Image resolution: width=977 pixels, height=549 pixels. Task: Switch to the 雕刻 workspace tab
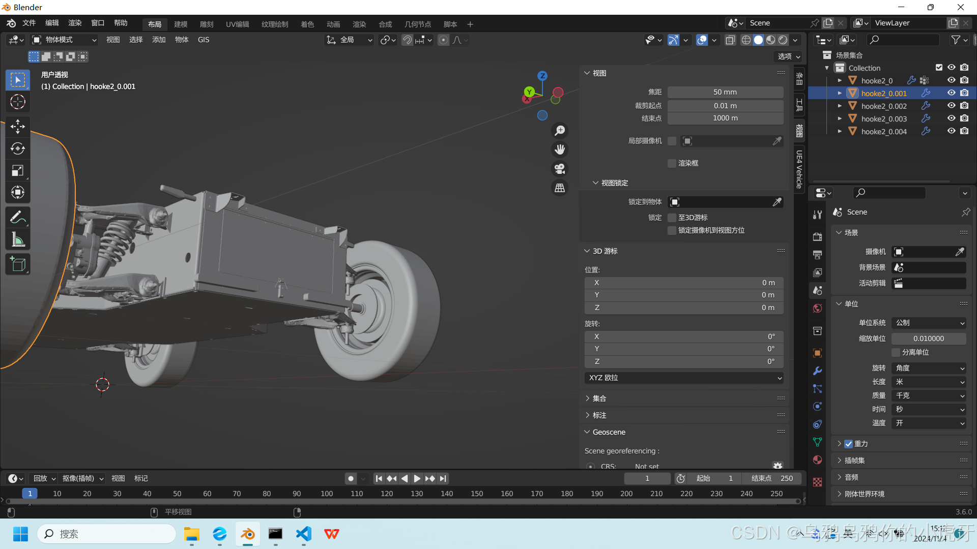(206, 24)
